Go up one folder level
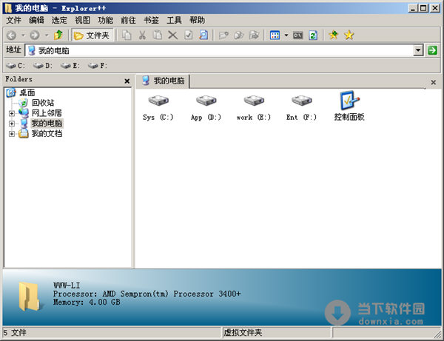444x341 pixels. (x=58, y=35)
